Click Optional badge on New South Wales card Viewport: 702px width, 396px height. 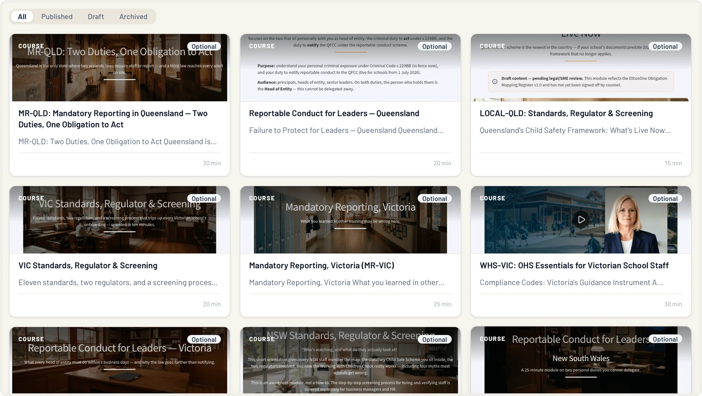[x=665, y=339]
